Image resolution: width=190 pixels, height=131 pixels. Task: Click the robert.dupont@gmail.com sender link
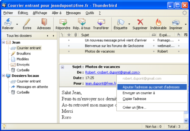(x=112, y=72)
